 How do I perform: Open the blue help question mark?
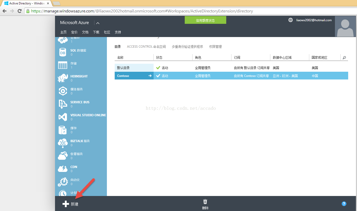tap(344, 204)
